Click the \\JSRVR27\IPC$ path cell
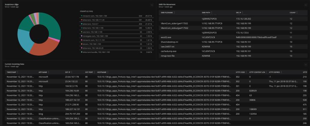The image size is (310, 126). coord(209,19)
